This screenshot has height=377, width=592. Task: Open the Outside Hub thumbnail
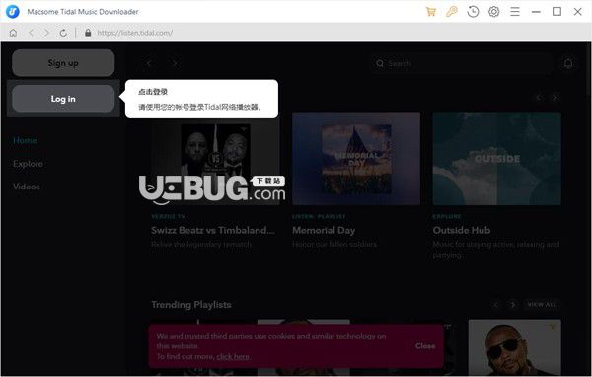point(497,158)
